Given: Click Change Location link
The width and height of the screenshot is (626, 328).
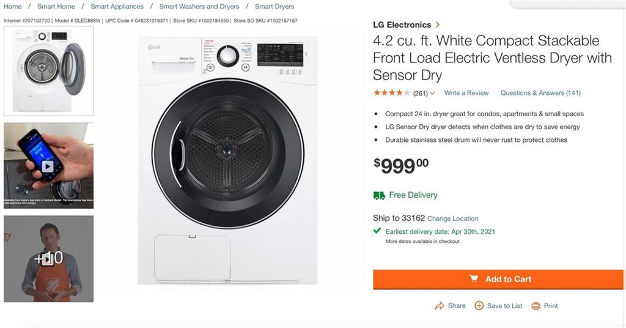Looking at the screenshot, I should click(452, 218).
